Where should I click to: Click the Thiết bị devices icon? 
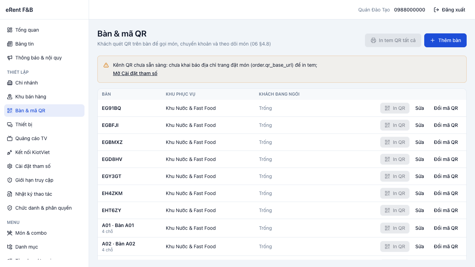point(10,124)
